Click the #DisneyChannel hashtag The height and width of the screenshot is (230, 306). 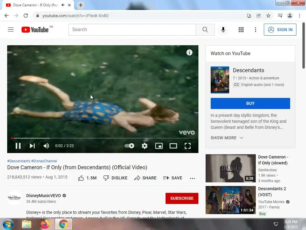[x=44, y=161]
